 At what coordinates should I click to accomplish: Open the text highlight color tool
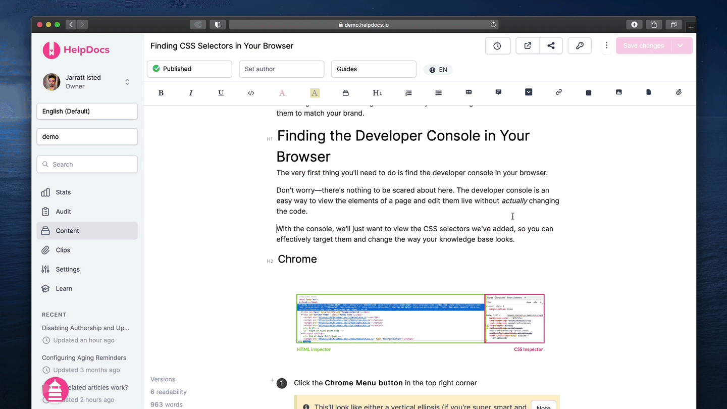[315, 93]
